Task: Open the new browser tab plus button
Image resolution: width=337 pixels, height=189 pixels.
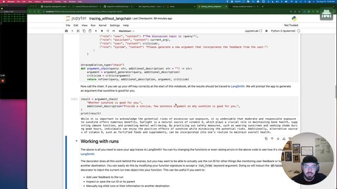Action: click(262, 7)
